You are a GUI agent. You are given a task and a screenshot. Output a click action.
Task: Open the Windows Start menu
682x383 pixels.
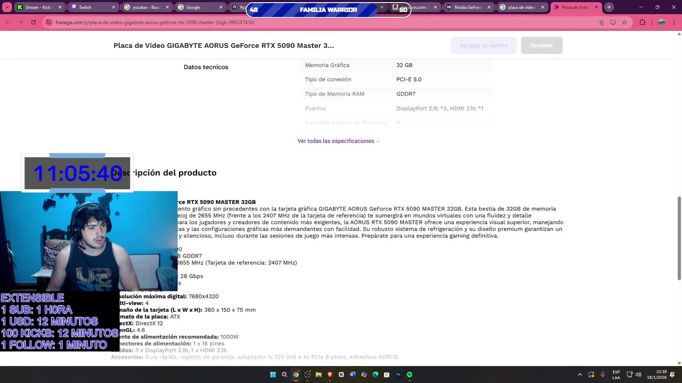pos(273,374)
